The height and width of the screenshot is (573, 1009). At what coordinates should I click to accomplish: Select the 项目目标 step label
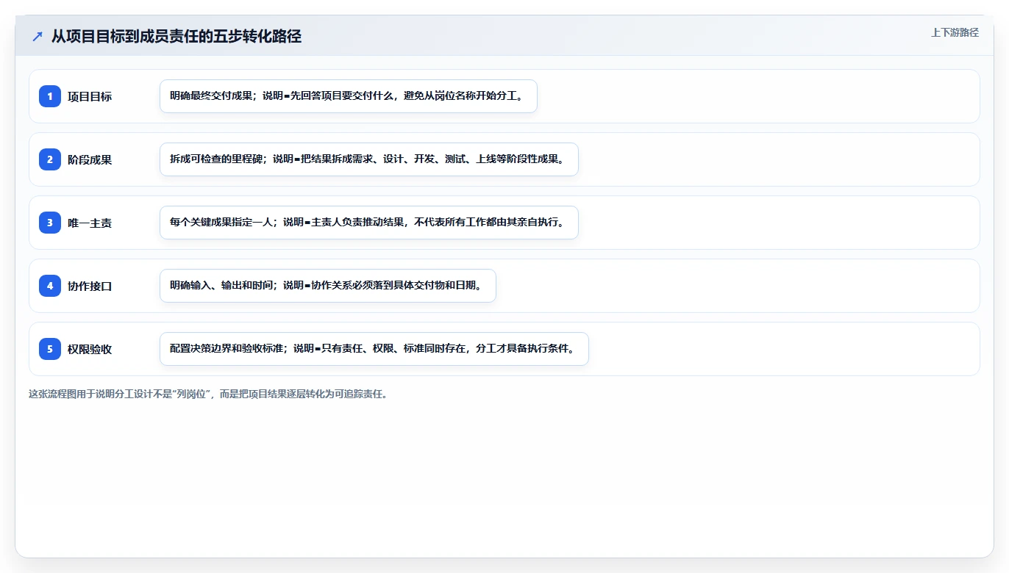[x=90, y=96]
